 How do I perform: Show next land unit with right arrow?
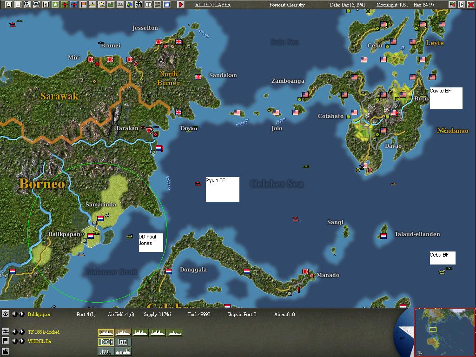(x=21, y=341)
